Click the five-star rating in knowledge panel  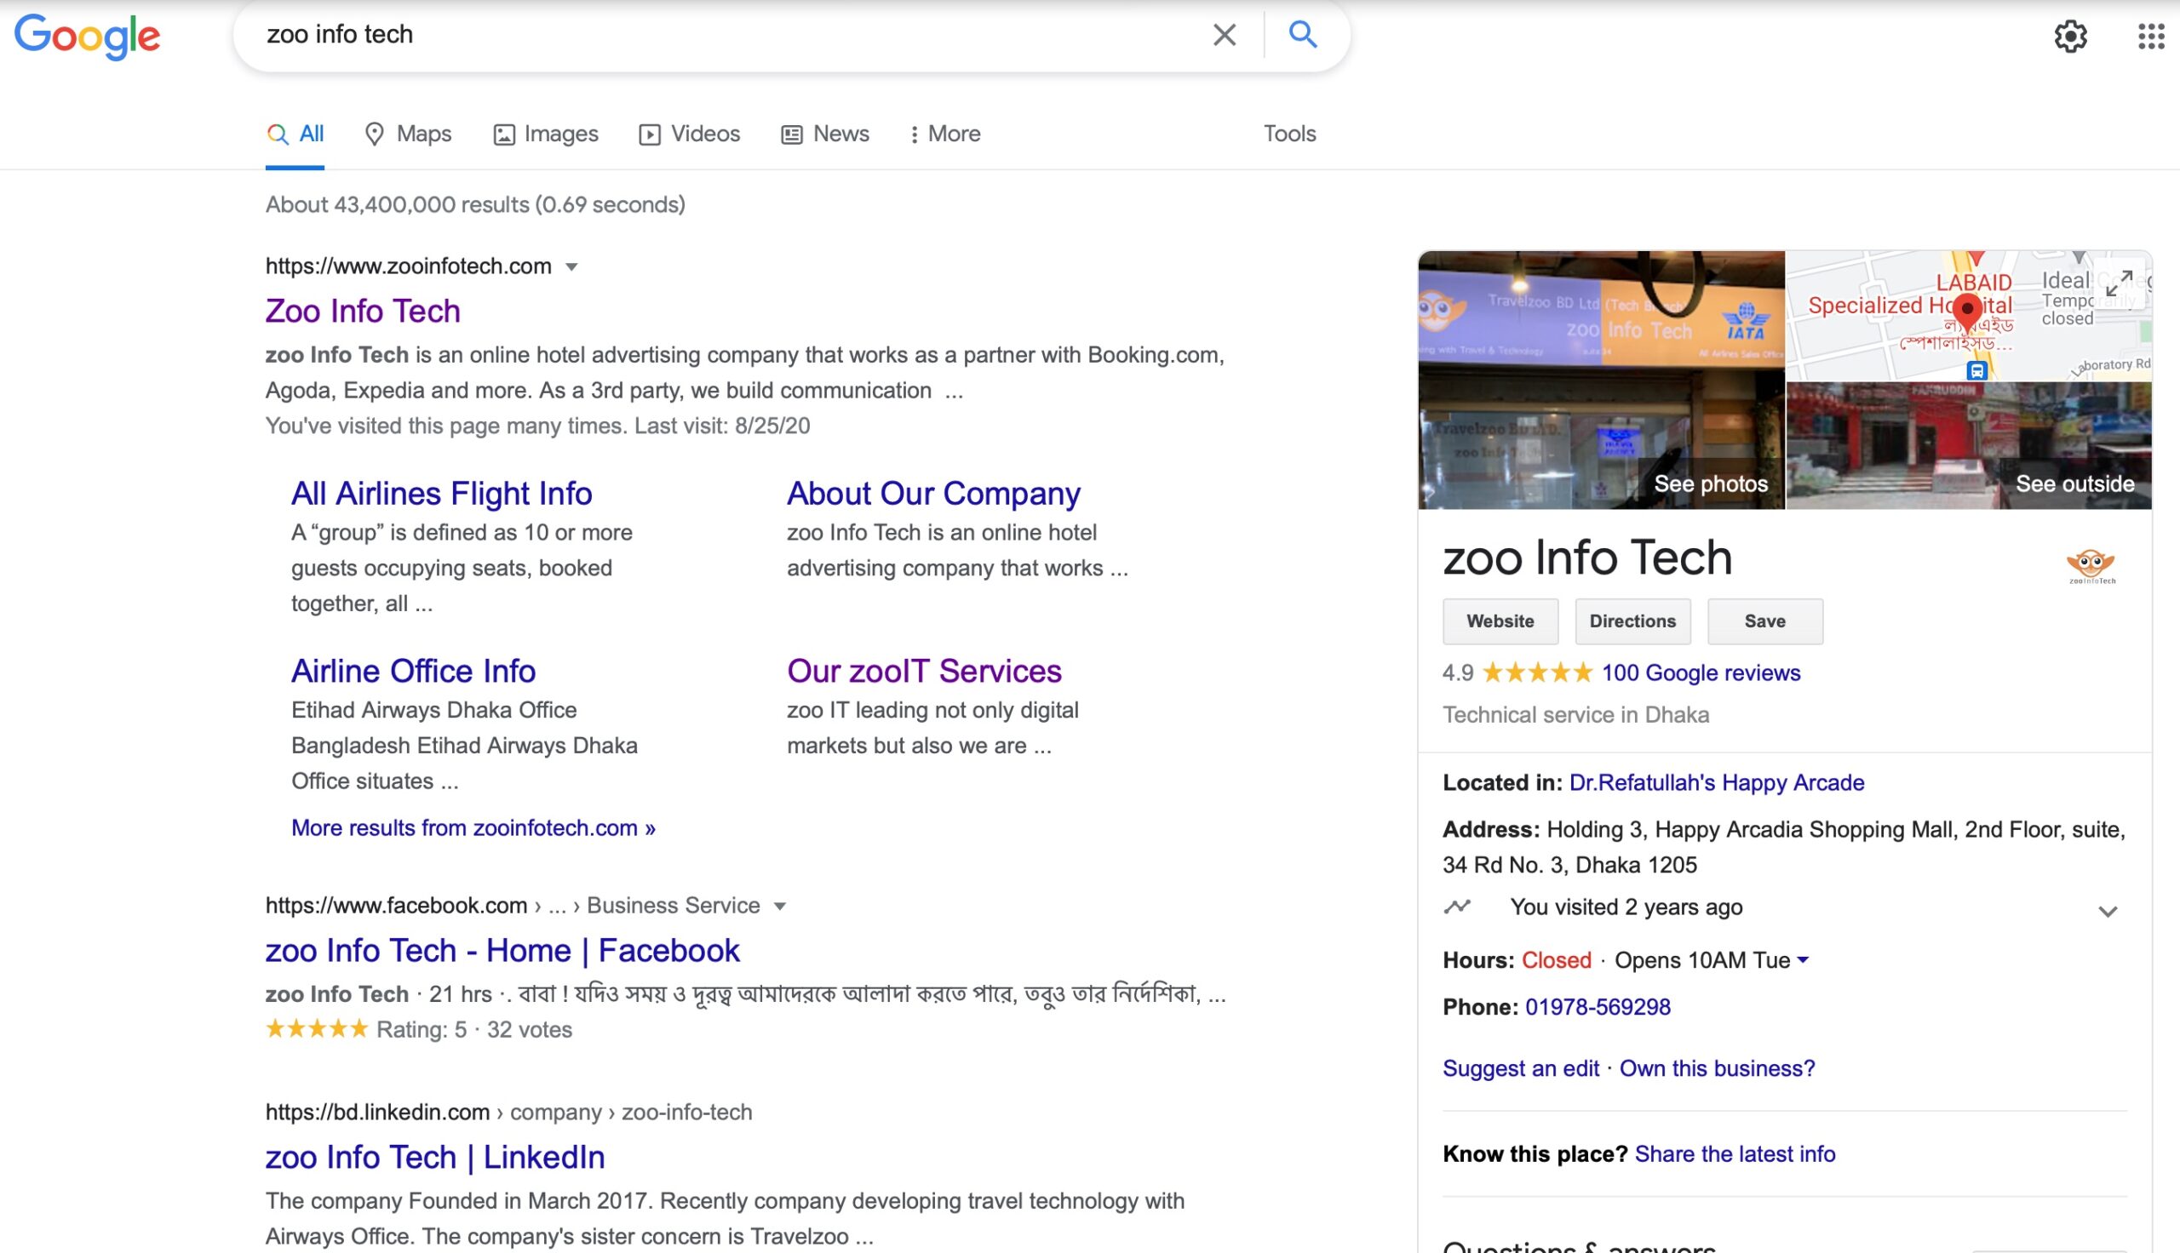[x=1537, y=673]
